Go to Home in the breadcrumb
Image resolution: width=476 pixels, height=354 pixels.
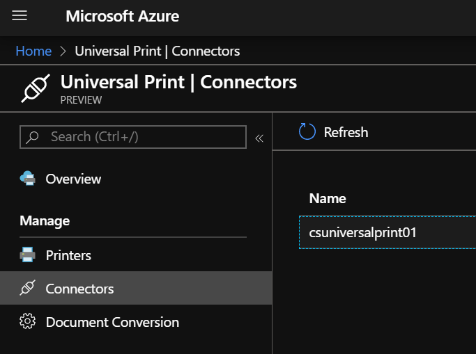pos(33,51)
